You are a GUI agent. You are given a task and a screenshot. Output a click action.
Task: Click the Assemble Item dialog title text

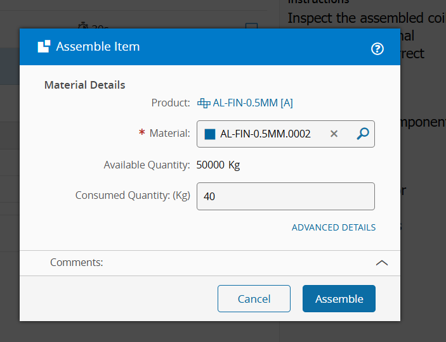coord(98,47)
